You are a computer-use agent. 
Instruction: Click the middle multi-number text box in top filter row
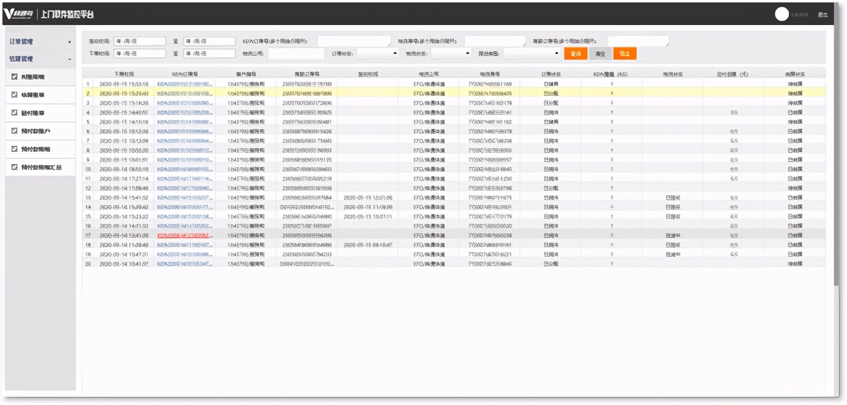point(495,41)
